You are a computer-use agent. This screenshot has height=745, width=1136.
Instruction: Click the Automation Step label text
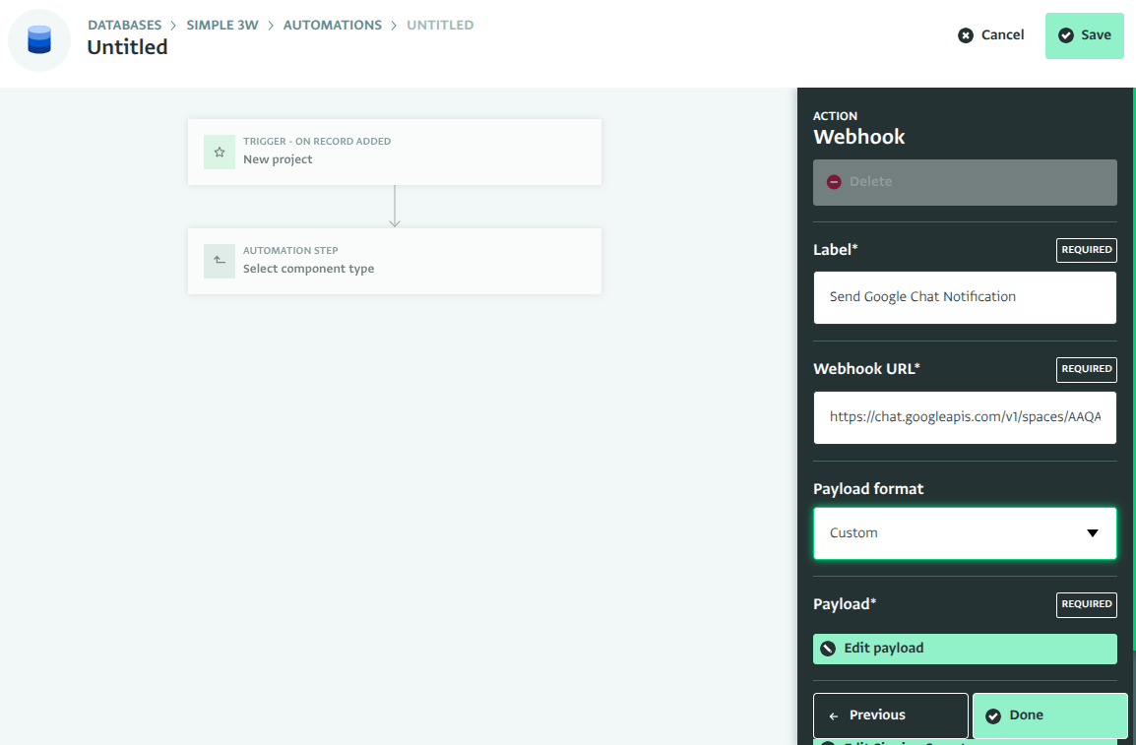290,251
